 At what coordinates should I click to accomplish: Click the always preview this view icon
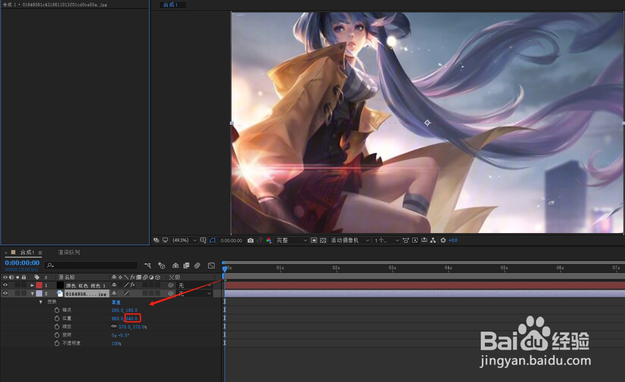(x=156, y=240)
